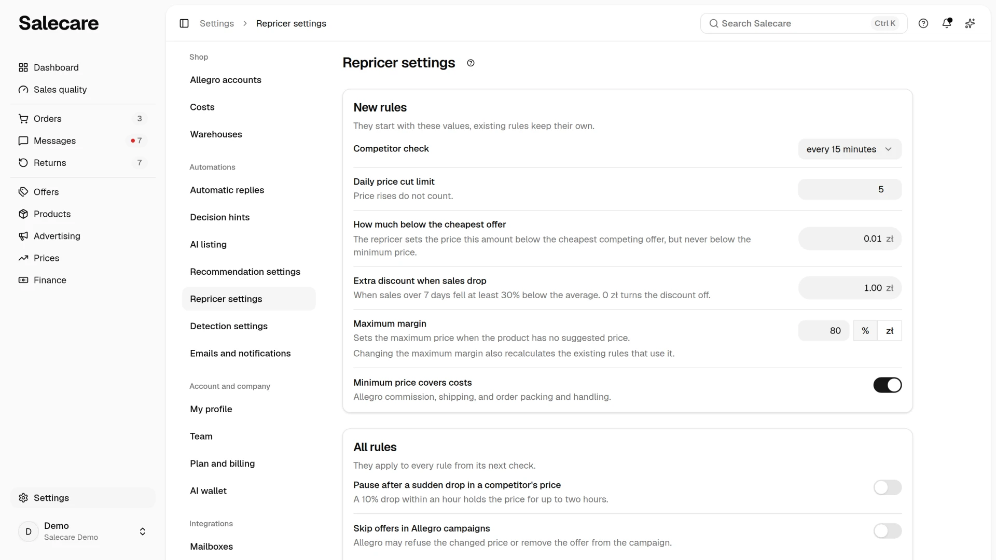Click the Salecare logo

(x=59, y=23)
